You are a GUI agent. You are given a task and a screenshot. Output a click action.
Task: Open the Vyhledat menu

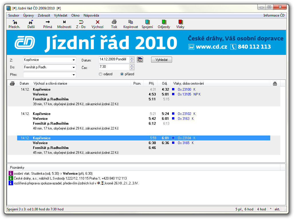pyautogui.click(x=61, y=15)
